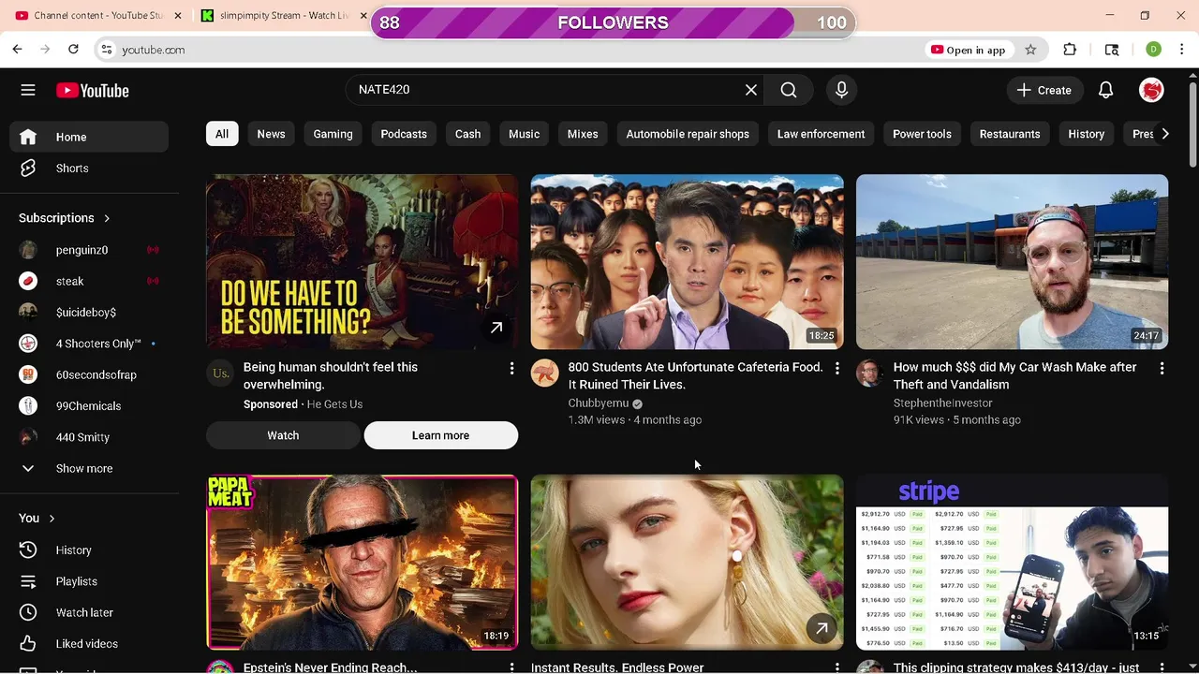Image resolution: width=1199 pixels, height=674 pixels.
Task: Expand the Subscriptions section chevron
Action: [x=107, y=218]
